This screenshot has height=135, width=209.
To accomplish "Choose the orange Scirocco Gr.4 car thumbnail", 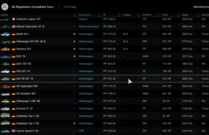I will click(5, 49).
